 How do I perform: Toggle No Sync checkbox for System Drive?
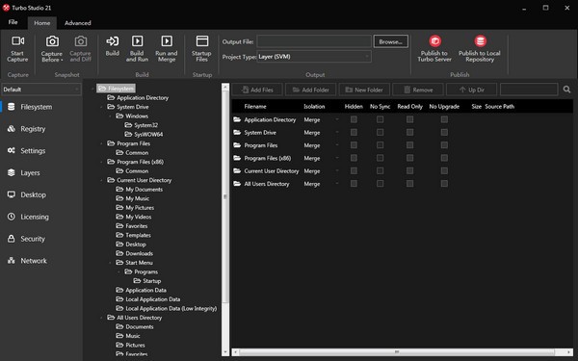pyautogui.click(x=381, y=132)
